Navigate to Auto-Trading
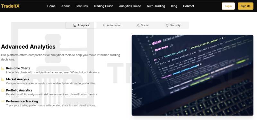 (156, 6)
